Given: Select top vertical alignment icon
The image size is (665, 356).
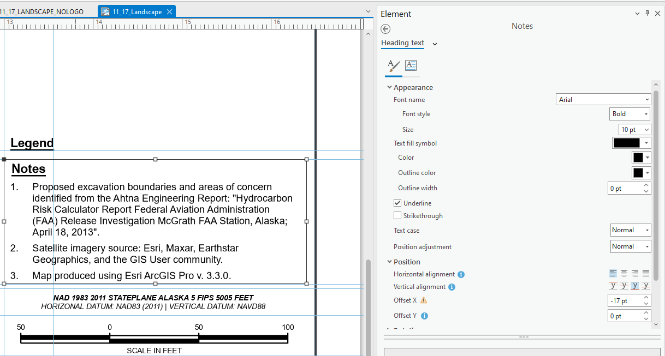Looking at the screenshot, I should point(613,285).
